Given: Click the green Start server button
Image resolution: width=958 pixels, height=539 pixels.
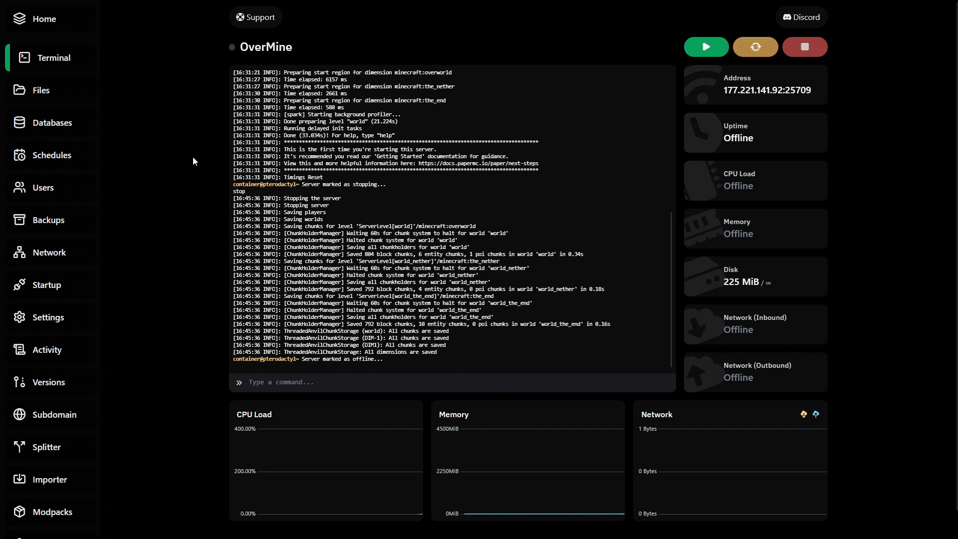Looking at the screenshot, I should click(x=706, y=47).
